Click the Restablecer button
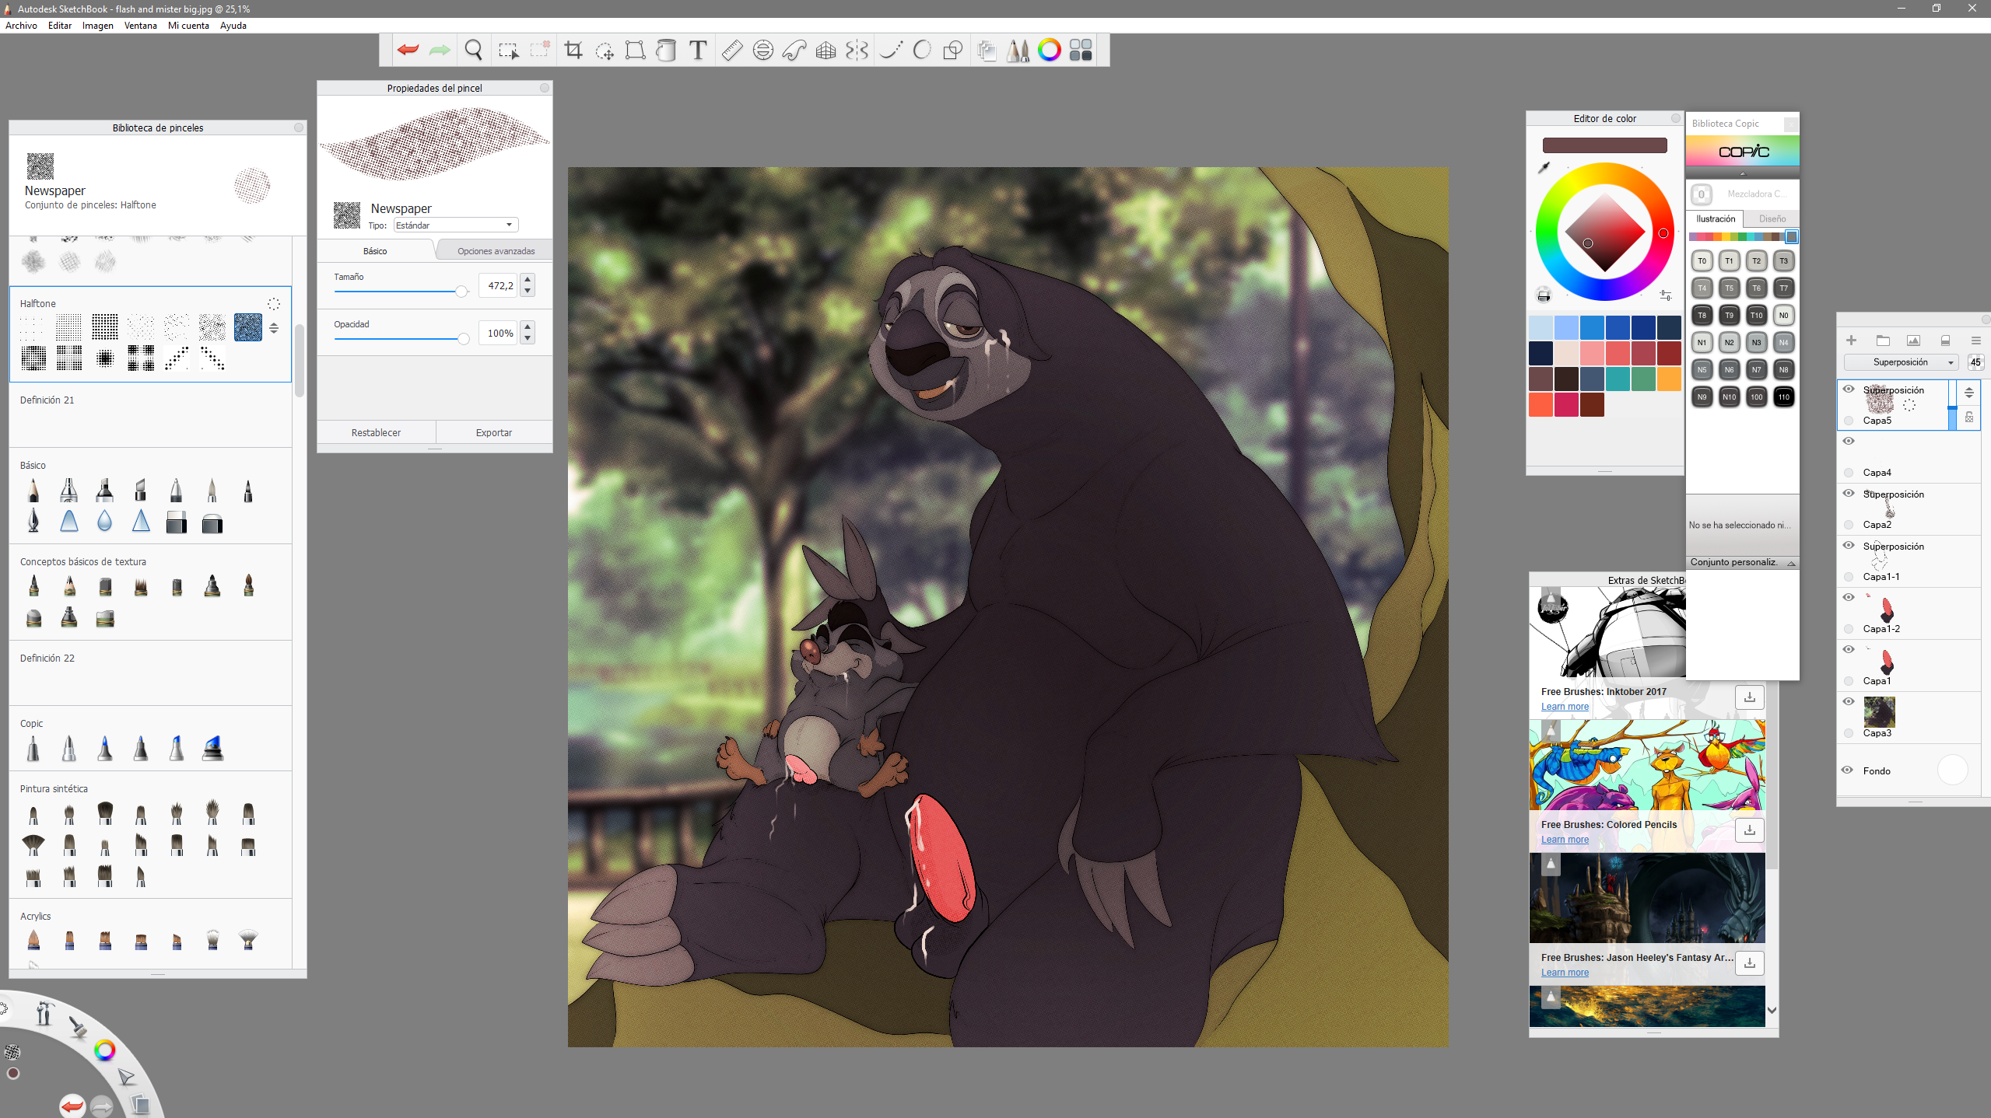 (x=376, y=432)
